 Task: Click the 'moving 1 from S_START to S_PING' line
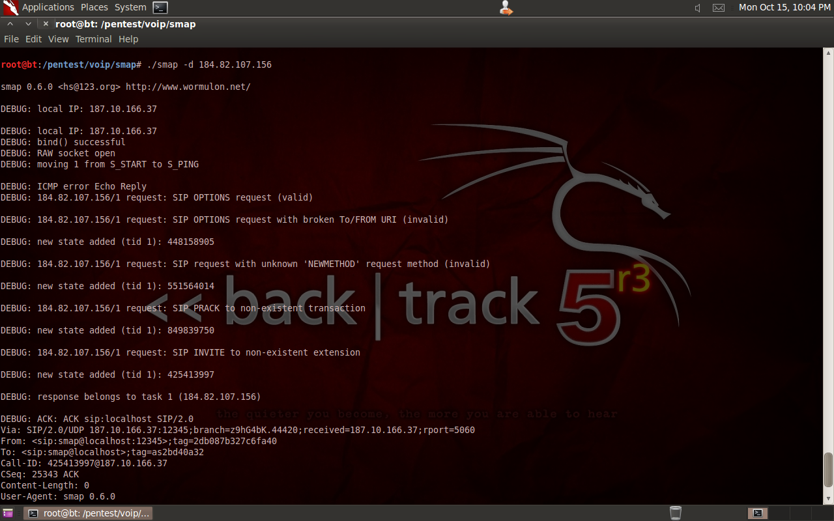coord(100,164)
